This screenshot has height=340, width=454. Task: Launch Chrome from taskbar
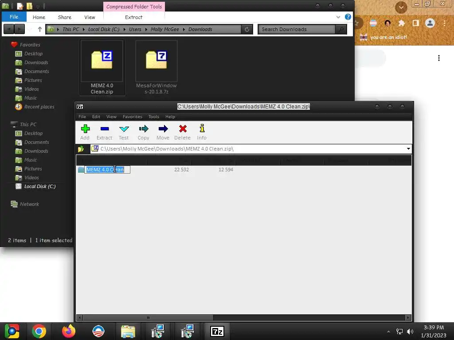tap(39, 331)
